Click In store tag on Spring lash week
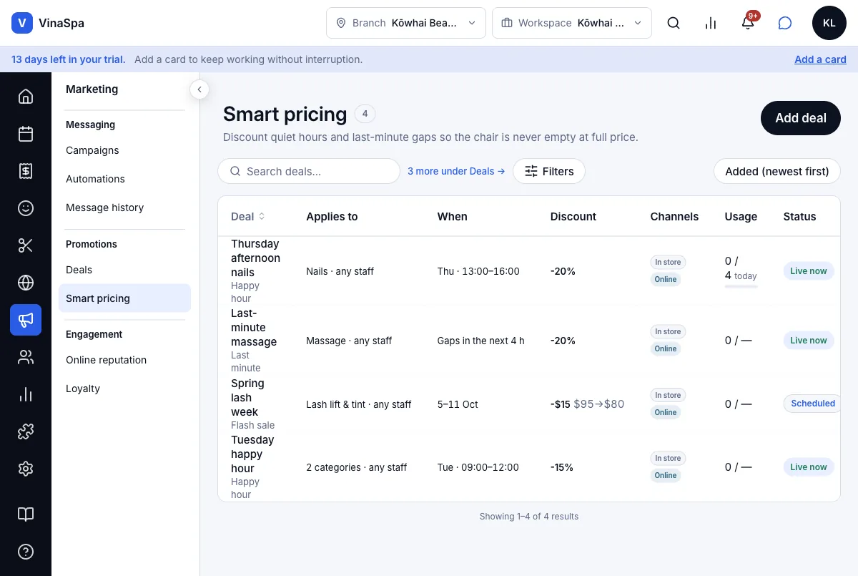The image size is (858, 576). (668, 395)
